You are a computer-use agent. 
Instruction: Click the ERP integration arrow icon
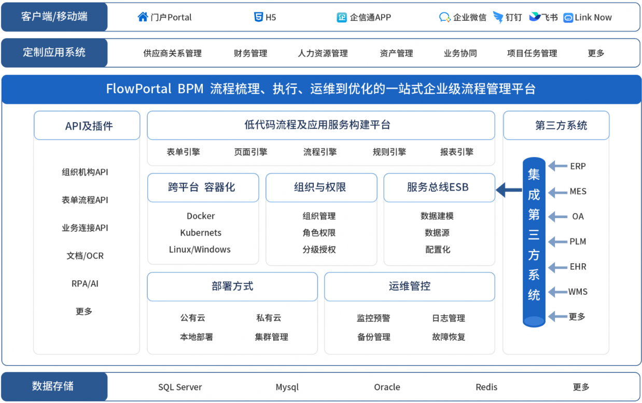pyautogui.click(x=559, y=166)
